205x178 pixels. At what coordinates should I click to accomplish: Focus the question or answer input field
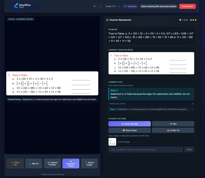pyautogui.click(x=146, y=149)
